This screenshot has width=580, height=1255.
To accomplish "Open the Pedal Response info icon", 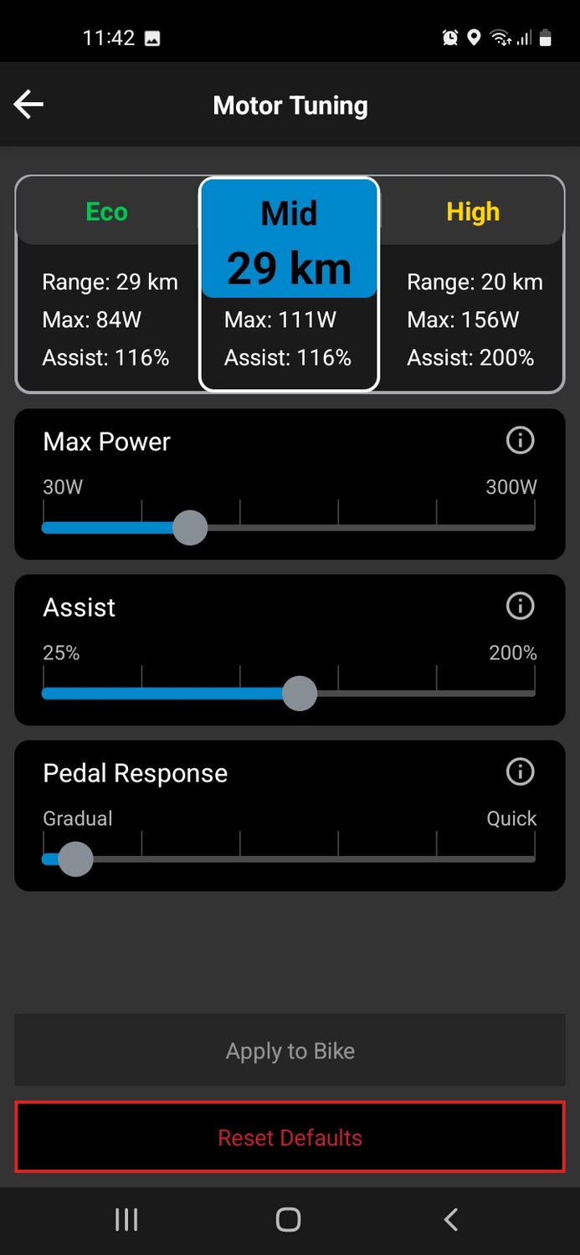I will coord(520,771).
